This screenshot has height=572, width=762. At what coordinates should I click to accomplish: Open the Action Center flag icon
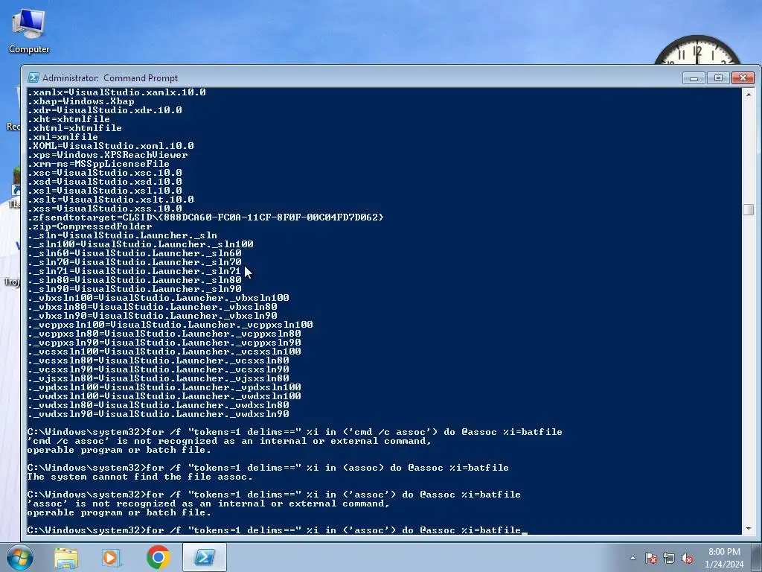[650, 558]
